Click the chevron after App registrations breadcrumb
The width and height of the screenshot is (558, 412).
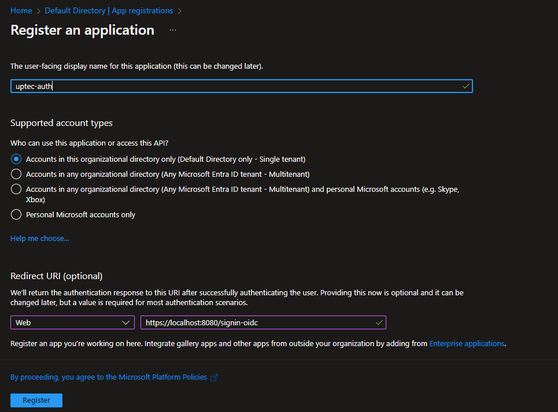[x=179, y=11]
